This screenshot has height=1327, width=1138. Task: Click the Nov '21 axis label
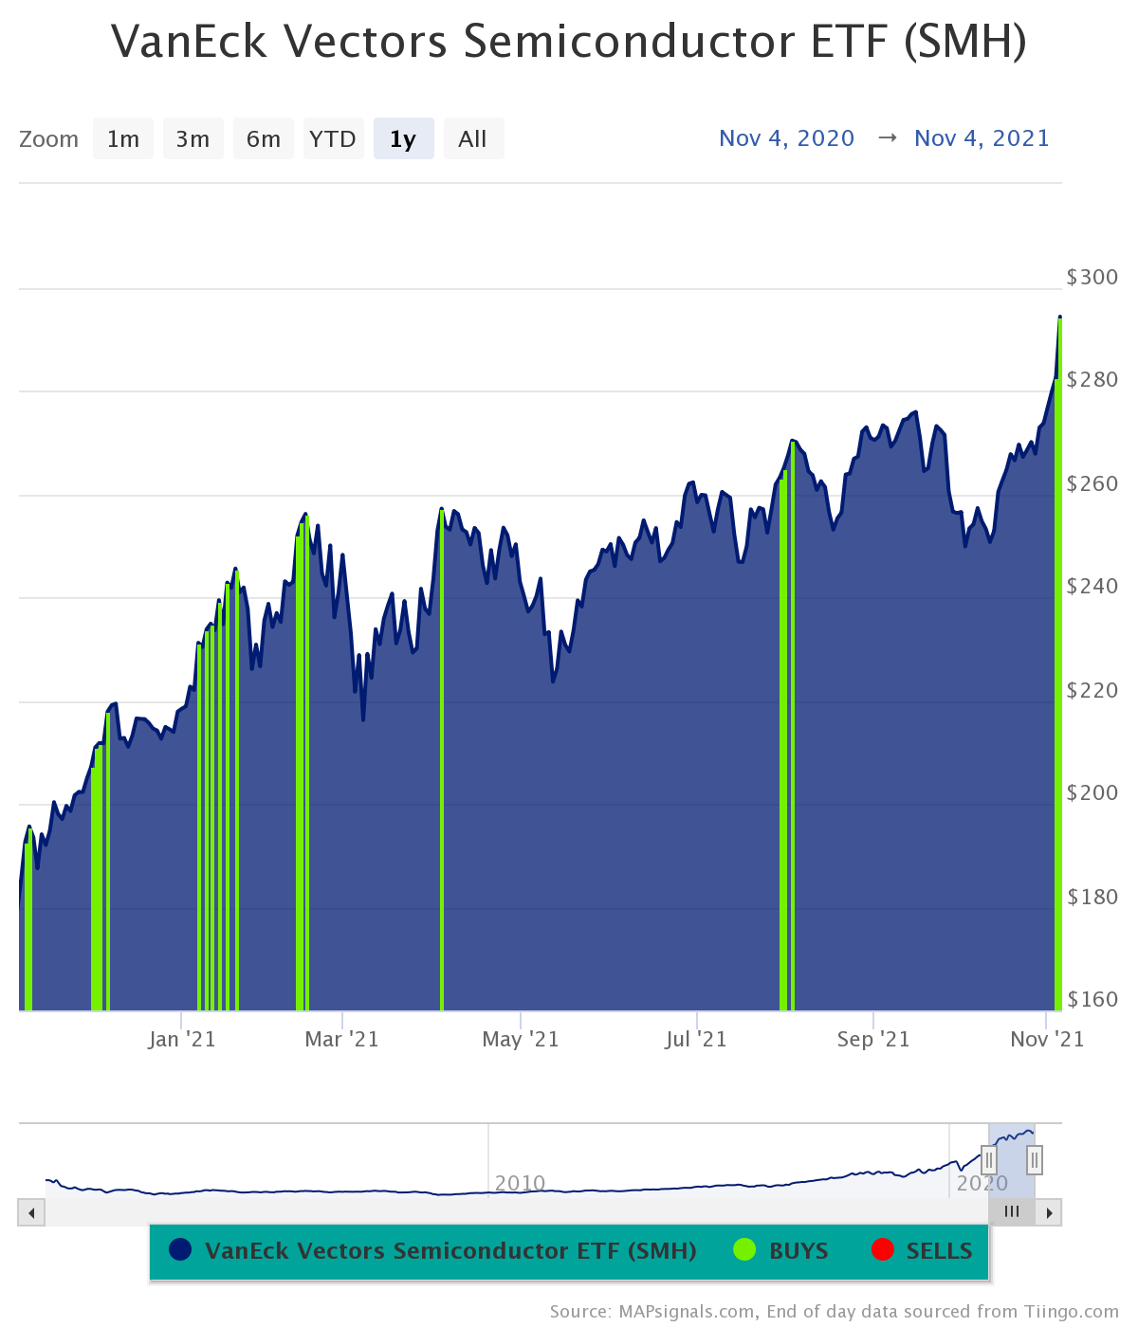coord(1047,1040)
